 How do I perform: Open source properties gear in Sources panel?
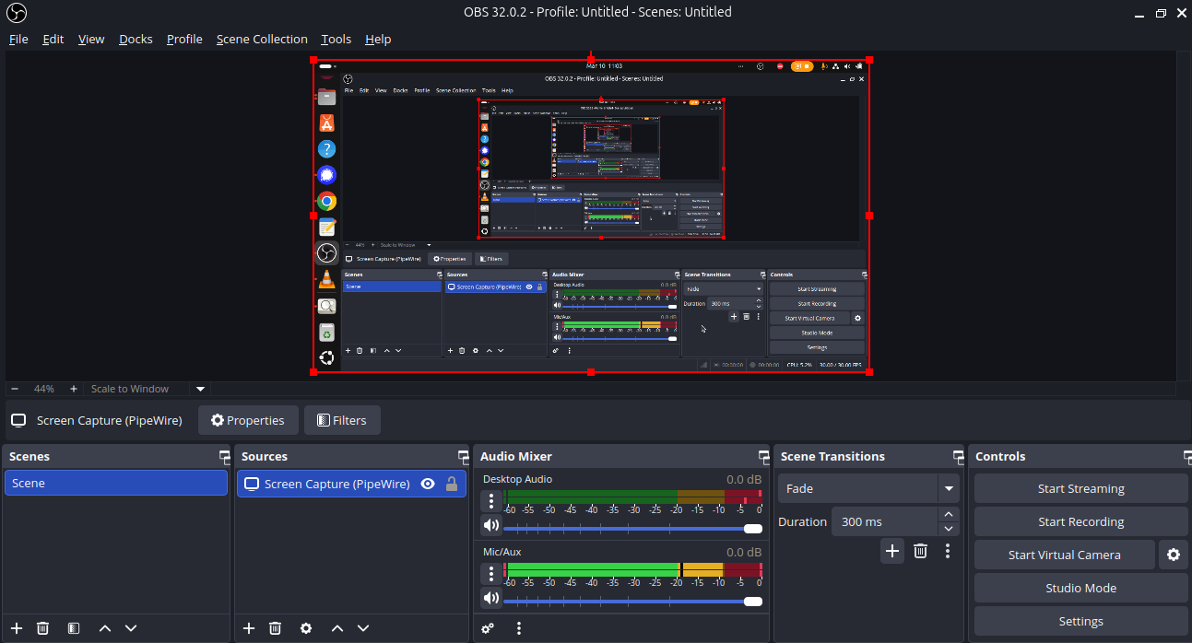pos(306,628)
